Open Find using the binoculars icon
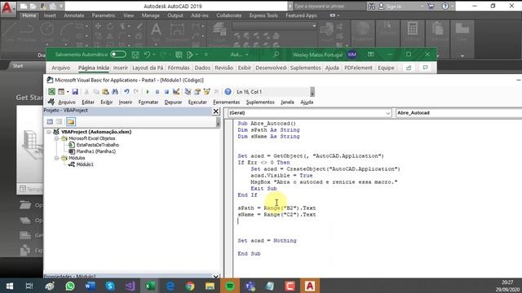 [115, 92]
